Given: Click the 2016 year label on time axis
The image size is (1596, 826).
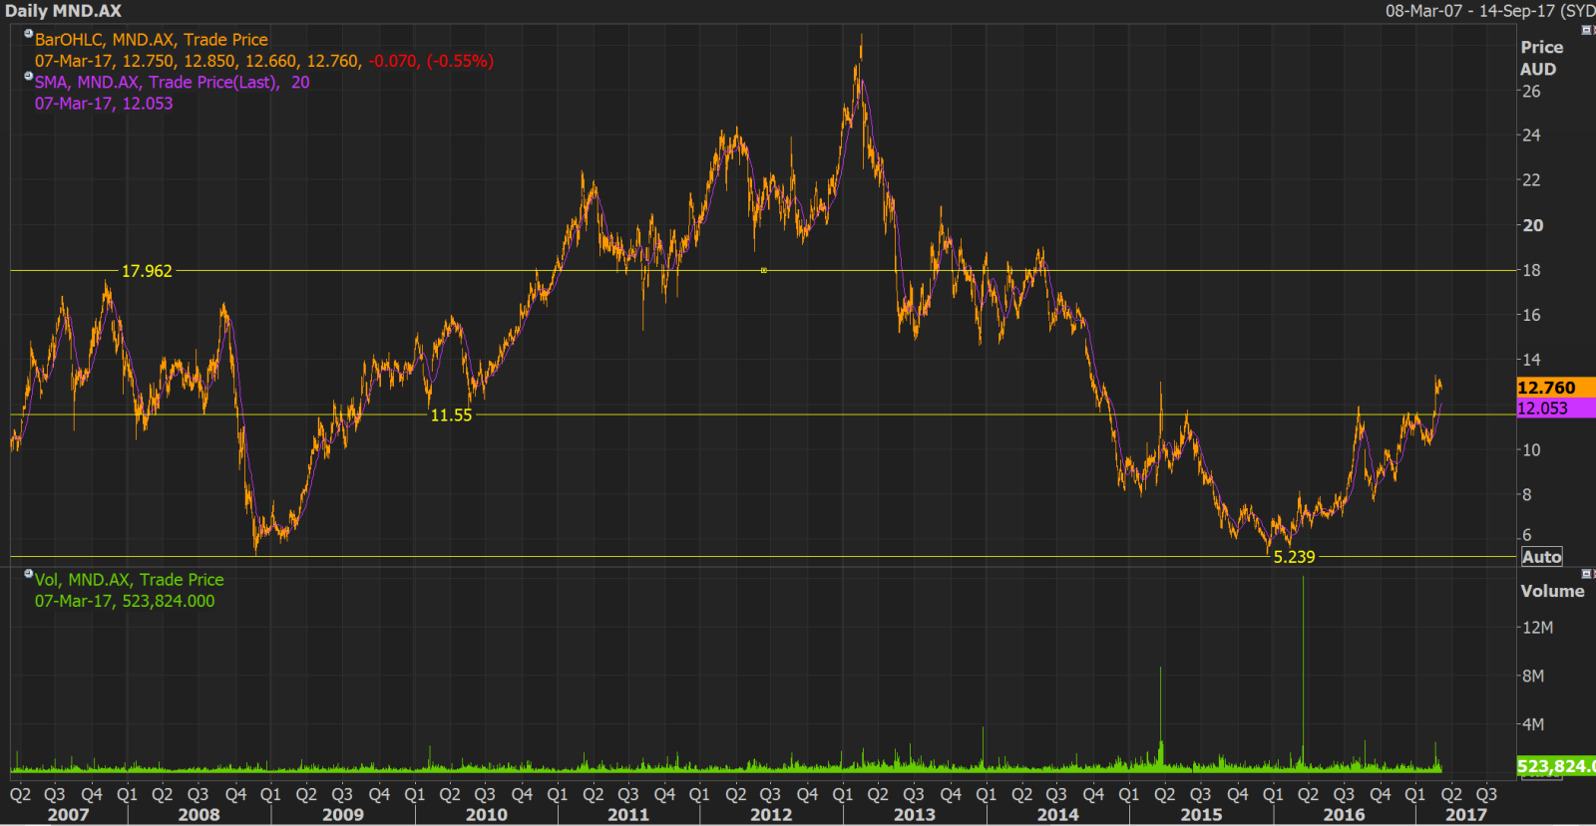Looking at the screenshot, I should (x=1344, y=815).
